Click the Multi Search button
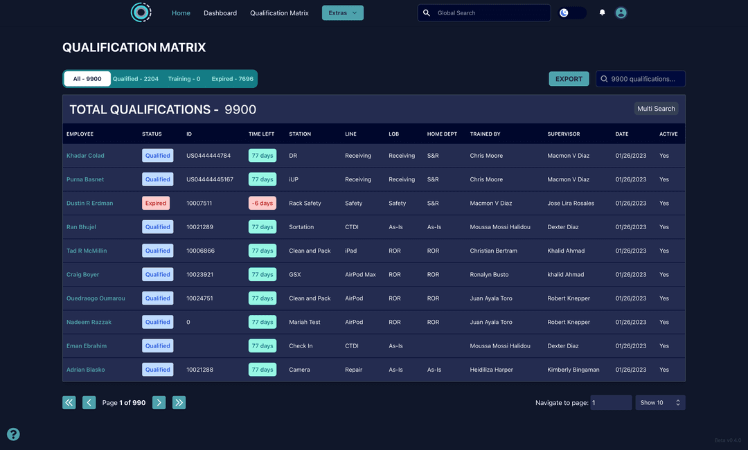This screenshot has width=748, height=450. pyautogui.click(x=655, y=109)
